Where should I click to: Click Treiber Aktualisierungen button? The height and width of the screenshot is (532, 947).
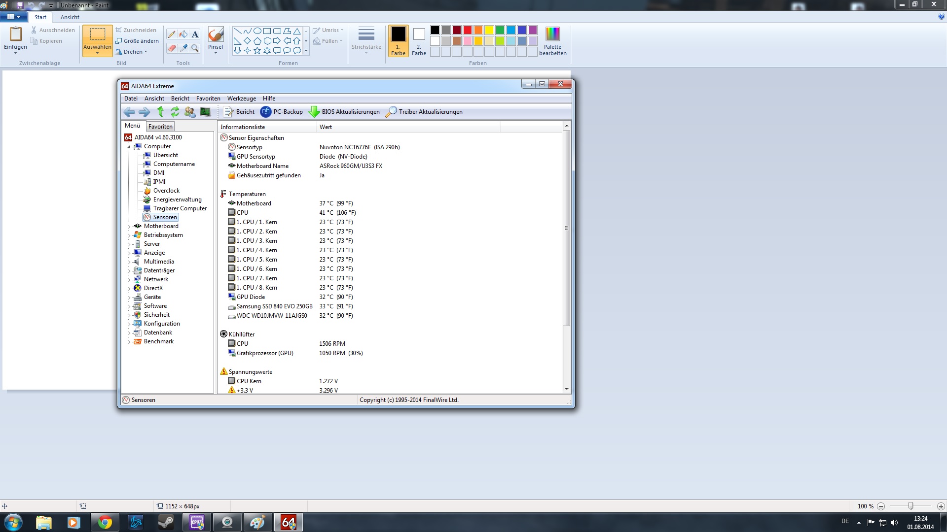coord(424,112)
